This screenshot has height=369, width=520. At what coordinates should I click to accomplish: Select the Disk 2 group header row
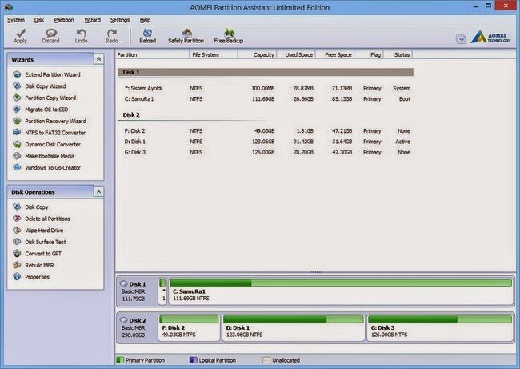(266, 114)
